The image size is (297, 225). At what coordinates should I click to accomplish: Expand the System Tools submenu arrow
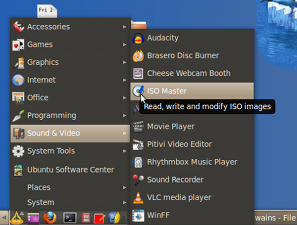pos(124,151)
